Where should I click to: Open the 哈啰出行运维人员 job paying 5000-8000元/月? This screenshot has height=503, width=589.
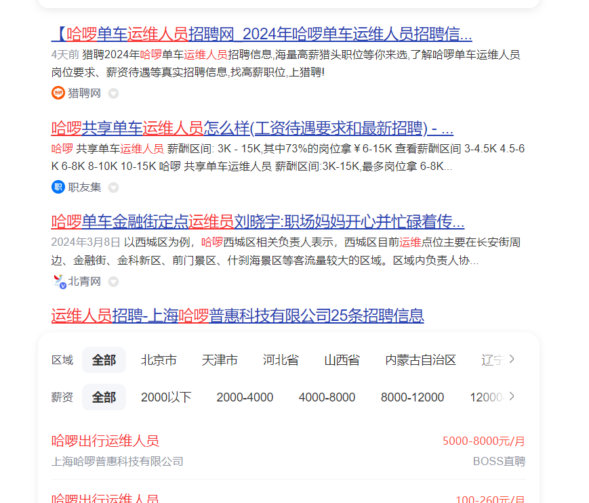point(105,441)
